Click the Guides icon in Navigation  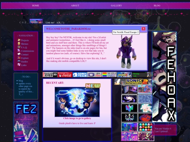point(19,61)
